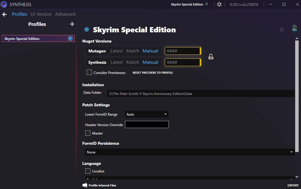Maximize the Synthesis window
The image size is (301, 189).
coord(284,4)
